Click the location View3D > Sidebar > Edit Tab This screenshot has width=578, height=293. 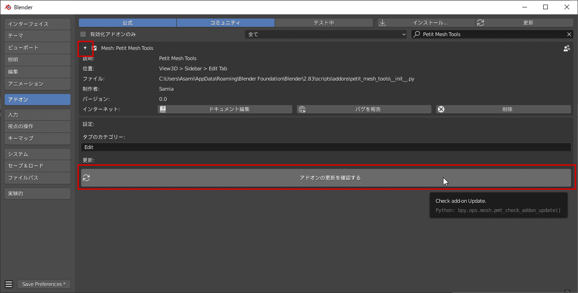pyautogui.click(x=193, y=69)
